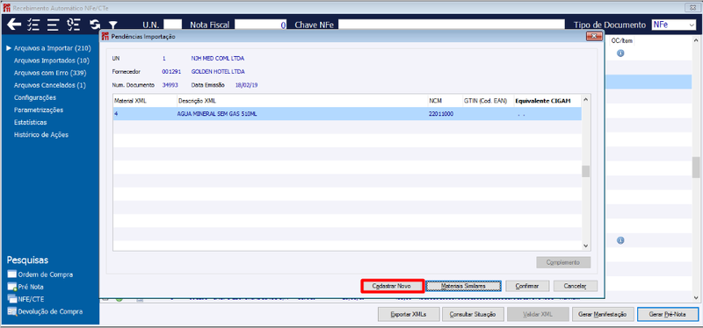Expand Arquivos a Importar (210) arrow
This screenshot has width=703, height=328.
tap(9, 48)
